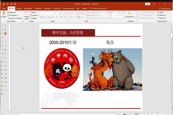
Task: Select Формат по образцу brush tool
Action: 15,18
